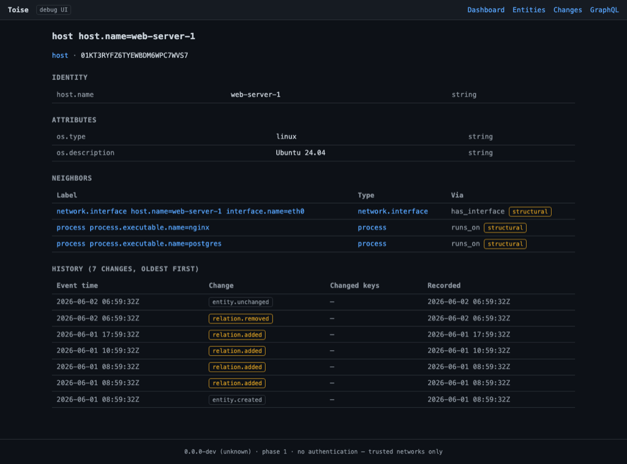627x464 pixels.
Task: Click the page heading host.name=web-server-1
Action: click(124, 36)
